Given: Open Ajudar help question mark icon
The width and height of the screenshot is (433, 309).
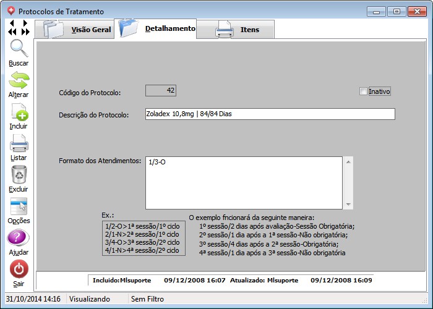Looking at the screenshot, I should [x=19, y=239].
